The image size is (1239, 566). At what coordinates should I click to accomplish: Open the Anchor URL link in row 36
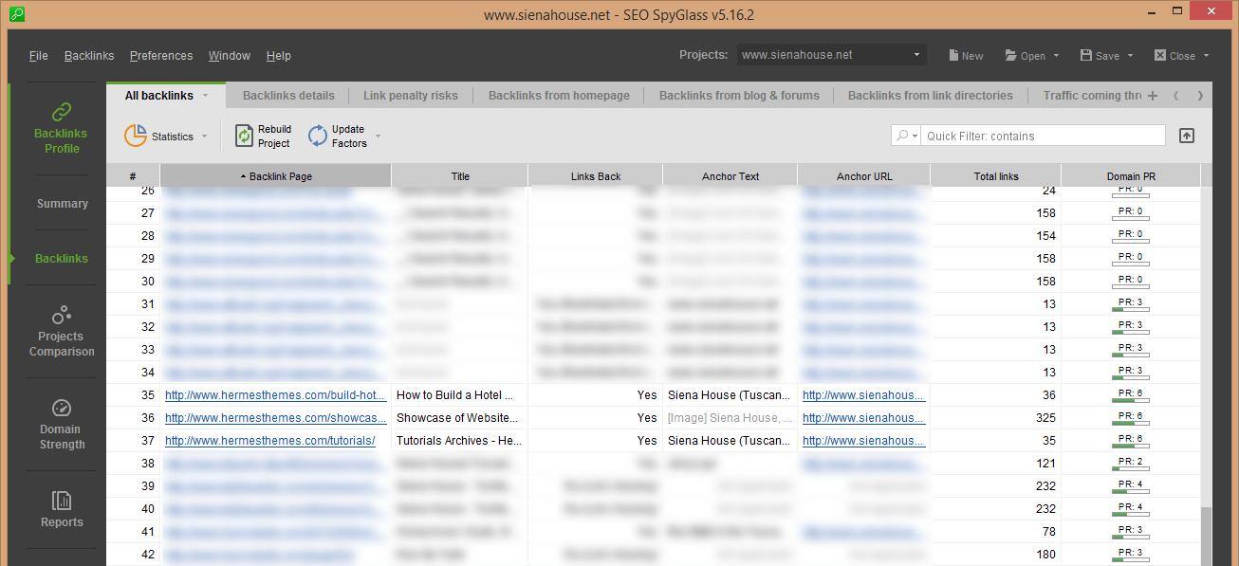(864, 418)
